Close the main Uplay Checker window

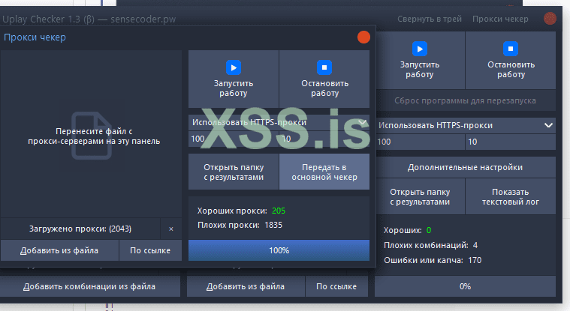(x=550, y=19)
